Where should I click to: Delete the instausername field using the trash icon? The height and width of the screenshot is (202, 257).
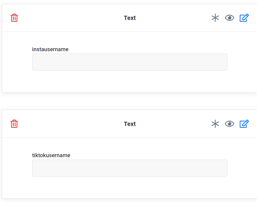[x=14, y=18]
